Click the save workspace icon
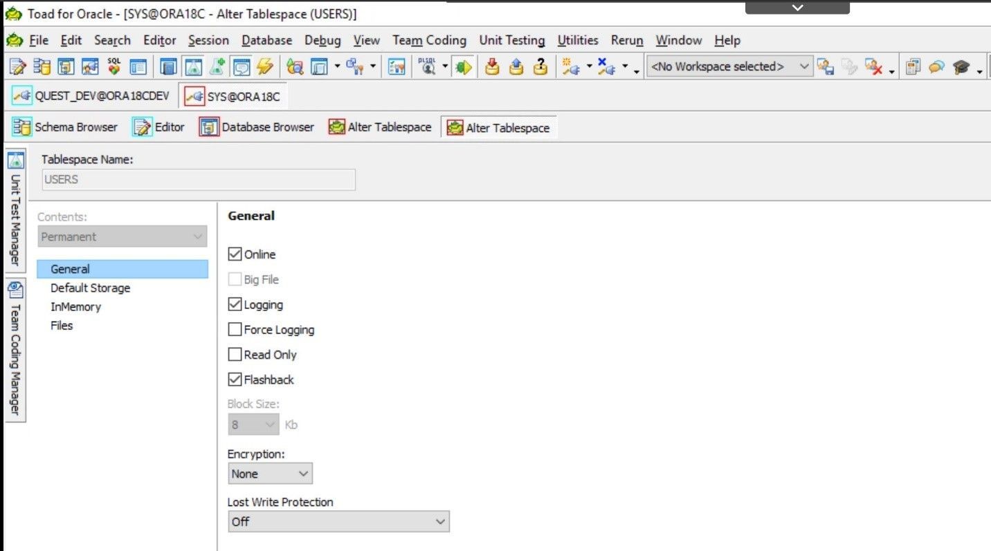This screenshot has height=551, width=991. pos(824,67)
